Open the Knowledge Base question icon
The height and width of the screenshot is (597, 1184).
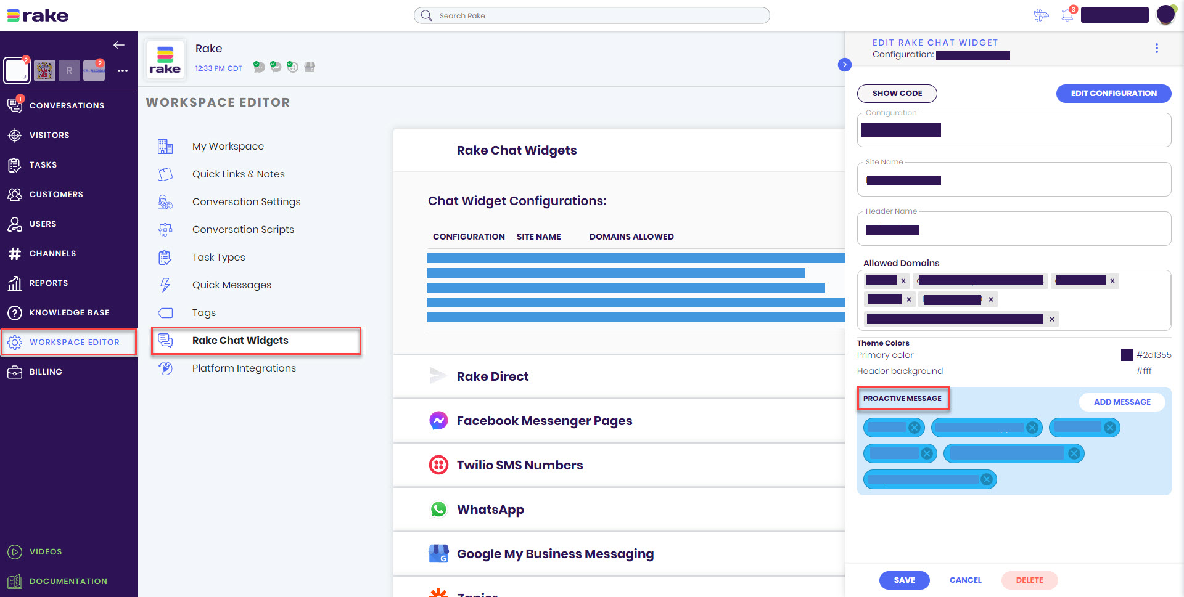pyautogui.click(x=15, y=312)
